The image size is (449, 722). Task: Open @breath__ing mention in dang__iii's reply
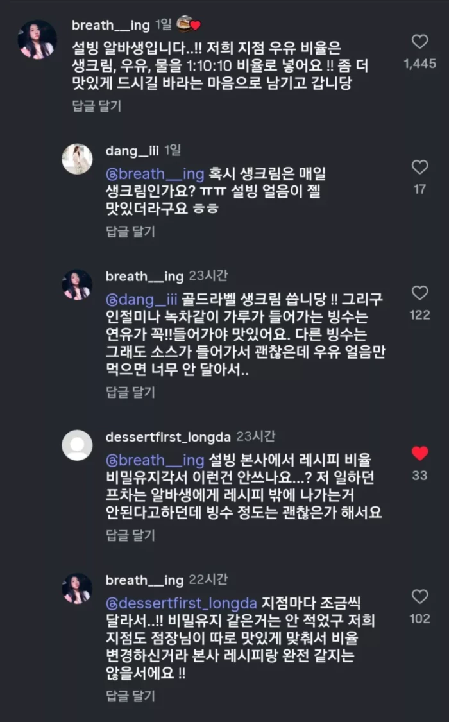(155, 174)
